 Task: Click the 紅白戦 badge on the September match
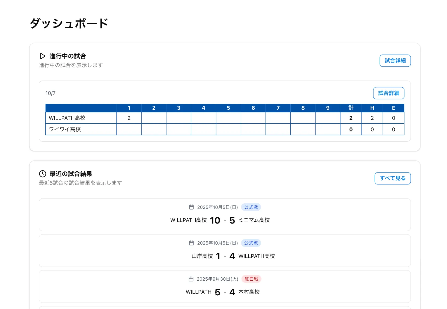click(x=251, y=279)
